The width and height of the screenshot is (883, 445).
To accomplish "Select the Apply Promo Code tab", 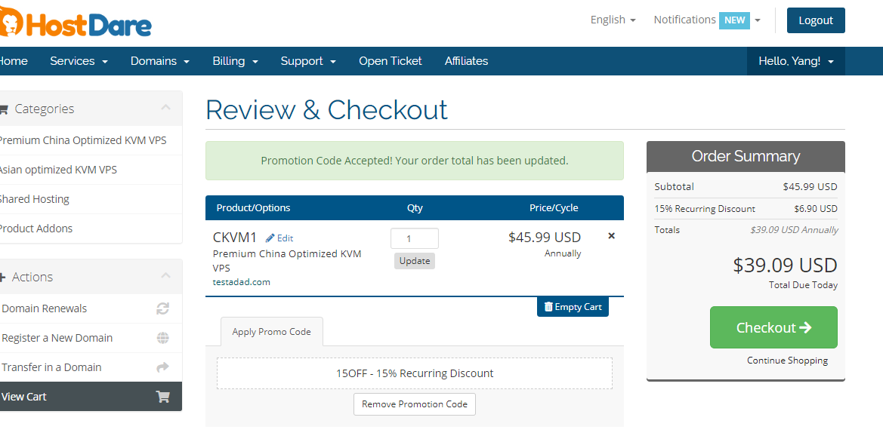I will click(x=271, y=332).
